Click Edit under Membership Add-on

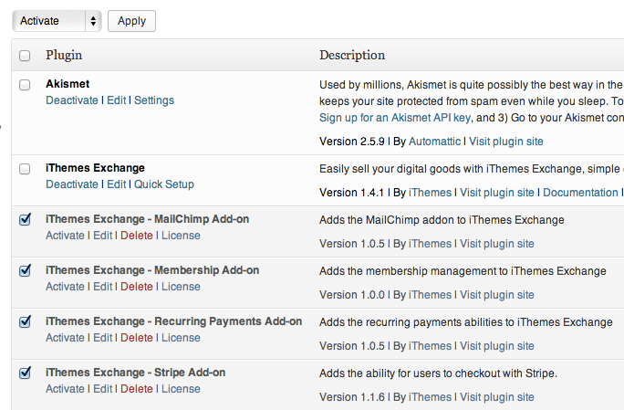103,287
